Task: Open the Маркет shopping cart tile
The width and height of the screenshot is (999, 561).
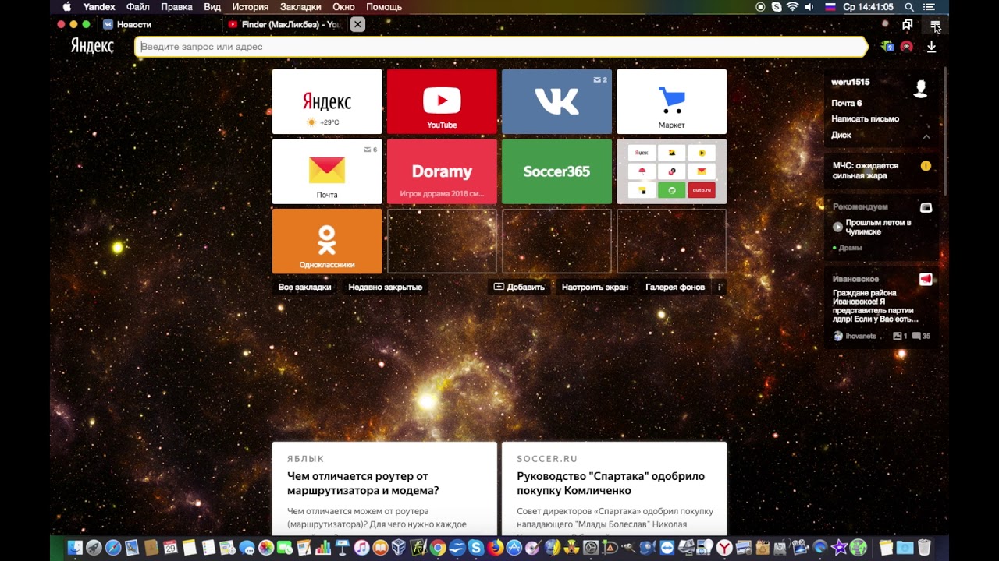Action: click(671, 101)
